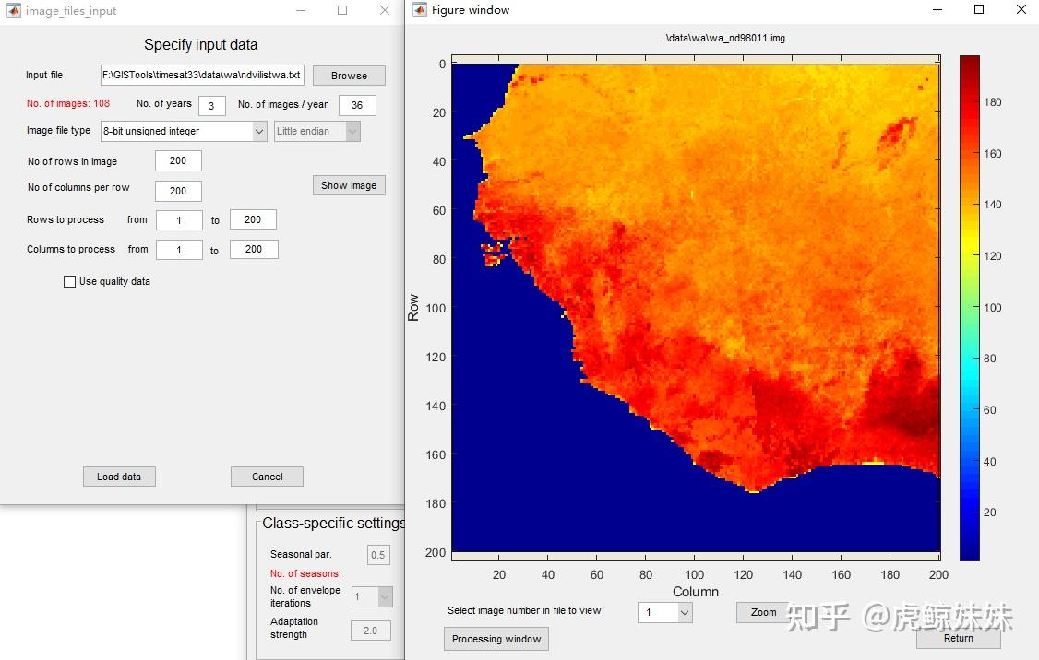The height and width of the screenshot is (660, 1039).
Task: Click the Return button
Action: pyautogui.click(x=958, y=638)
